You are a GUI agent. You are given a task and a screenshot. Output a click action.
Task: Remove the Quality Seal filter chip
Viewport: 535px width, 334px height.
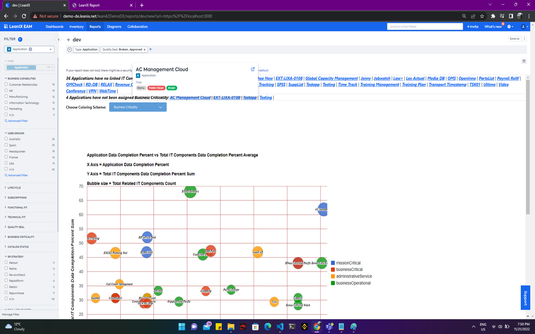coord(145,49)
